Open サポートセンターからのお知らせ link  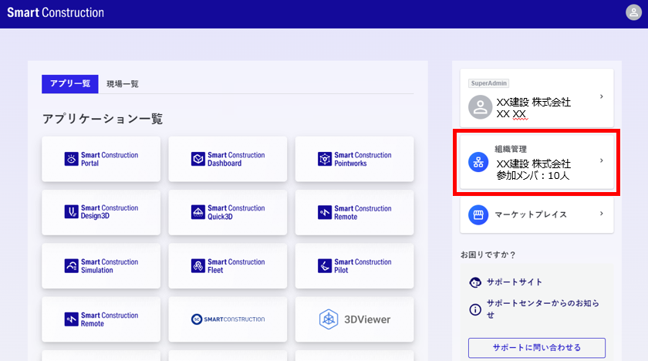542,309
